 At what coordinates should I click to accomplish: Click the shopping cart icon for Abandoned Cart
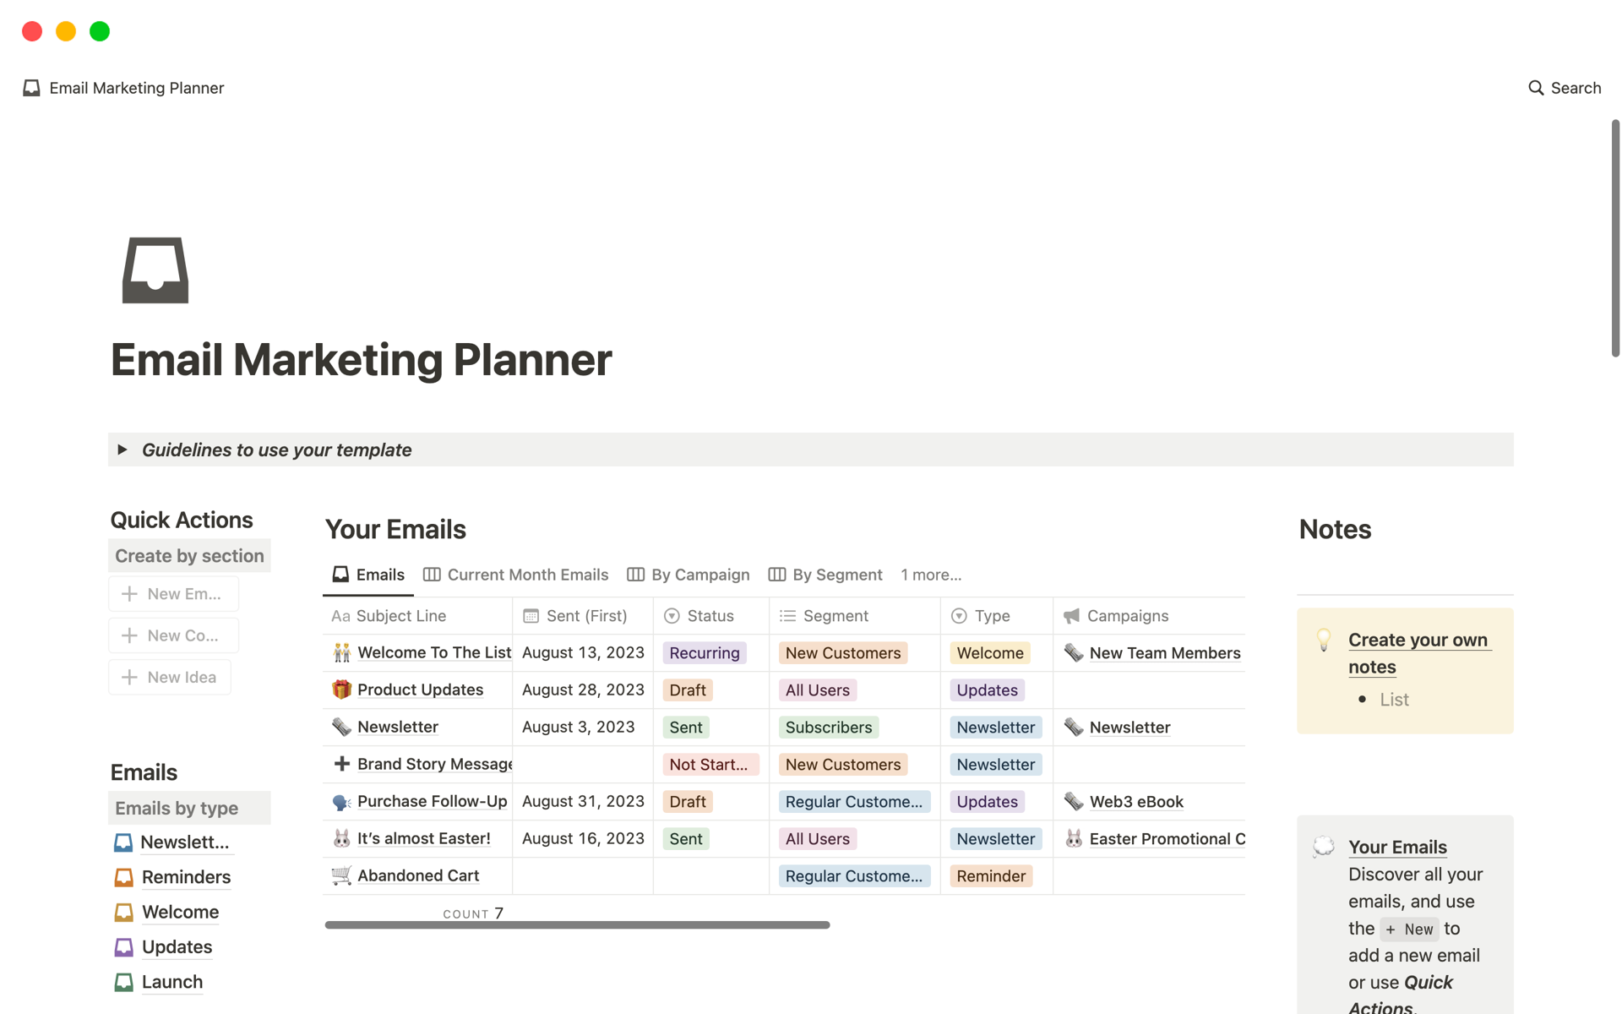pyautogui.click(x=341, y=875)
